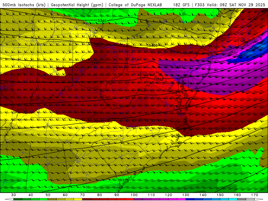This screenshot has height=201, width=268.
Task: Click the 5400 height contour label
Action: pos(153,46)
